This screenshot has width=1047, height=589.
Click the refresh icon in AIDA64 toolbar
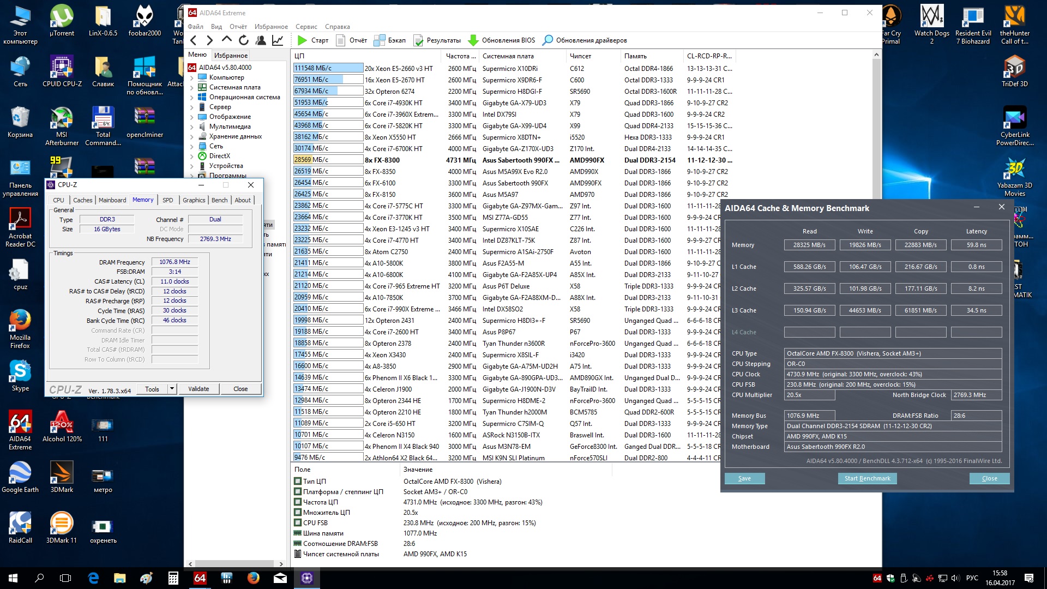[244, 40]
